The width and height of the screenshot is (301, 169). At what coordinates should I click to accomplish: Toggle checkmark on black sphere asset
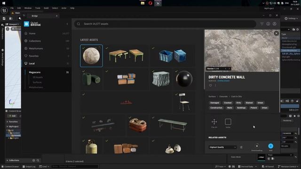176,71
